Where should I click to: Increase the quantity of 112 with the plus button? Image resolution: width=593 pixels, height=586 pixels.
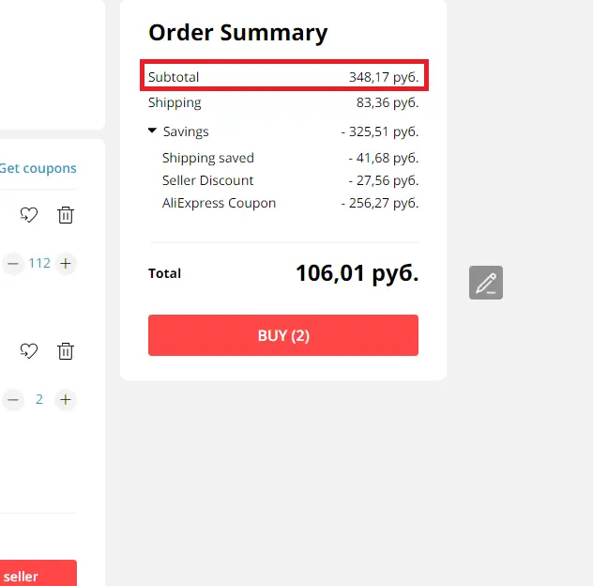pos(66,263)
